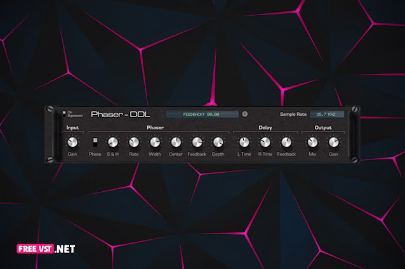Click the S & H knob
This screenshot has width=405, height=269.
[113, 142]
